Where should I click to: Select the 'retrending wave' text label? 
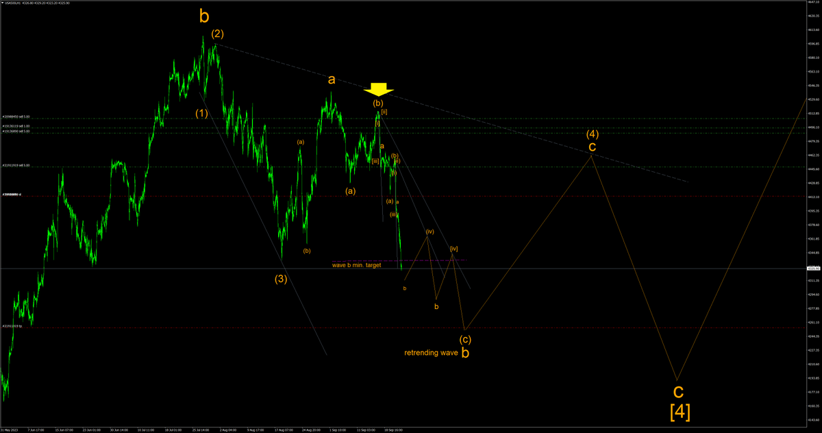tap(432, 353)
